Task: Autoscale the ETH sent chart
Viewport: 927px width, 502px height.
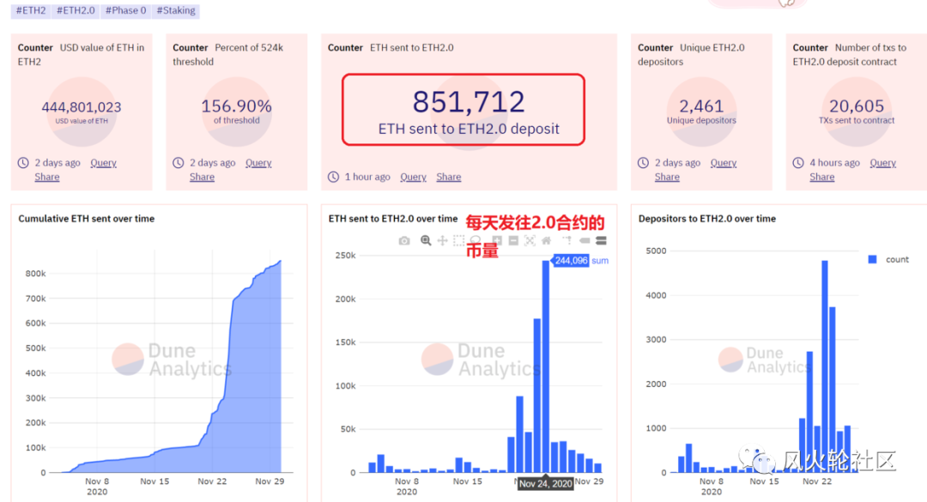Action: click(x=530, y=241)
